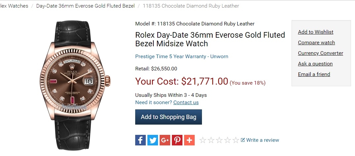Screen dimensions: 355x156
Task: Click the Google Plus share icon
Action: pos(165,140)
